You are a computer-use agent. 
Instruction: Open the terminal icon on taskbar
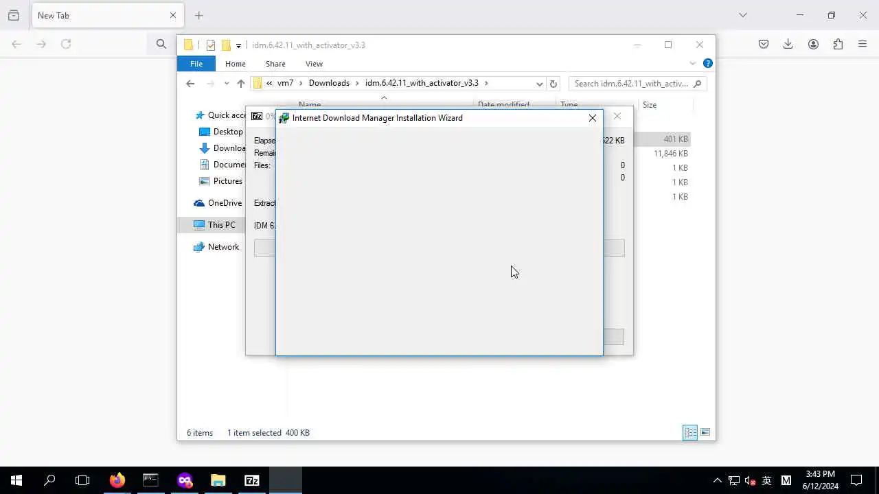tap(150, 480)
